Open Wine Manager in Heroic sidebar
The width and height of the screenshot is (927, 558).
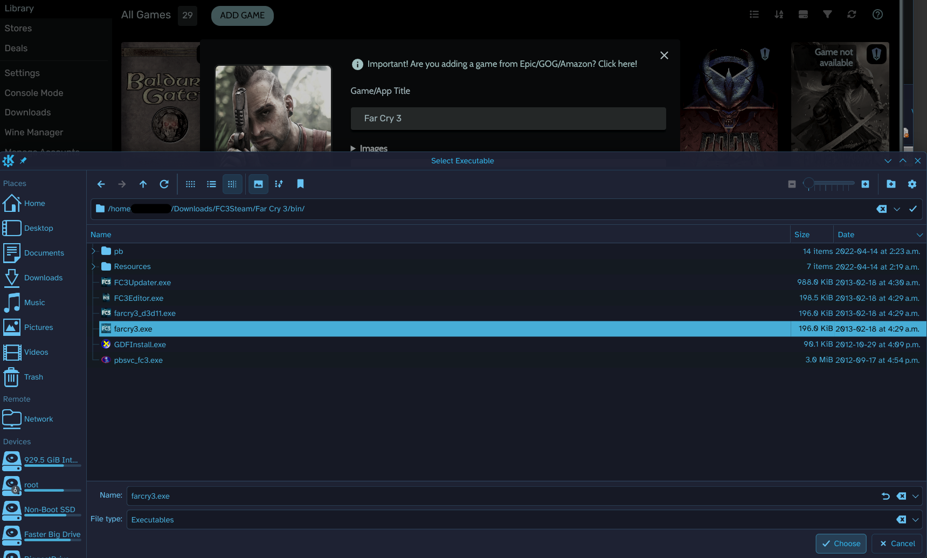(x=34, y=132)
